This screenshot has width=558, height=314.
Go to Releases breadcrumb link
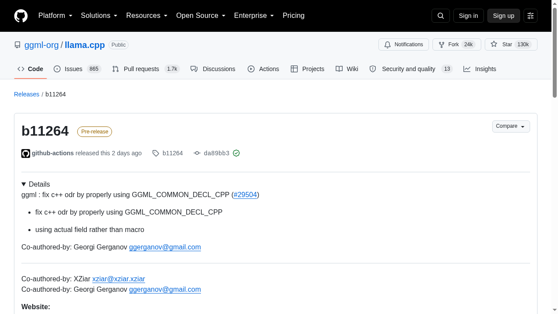27,94
